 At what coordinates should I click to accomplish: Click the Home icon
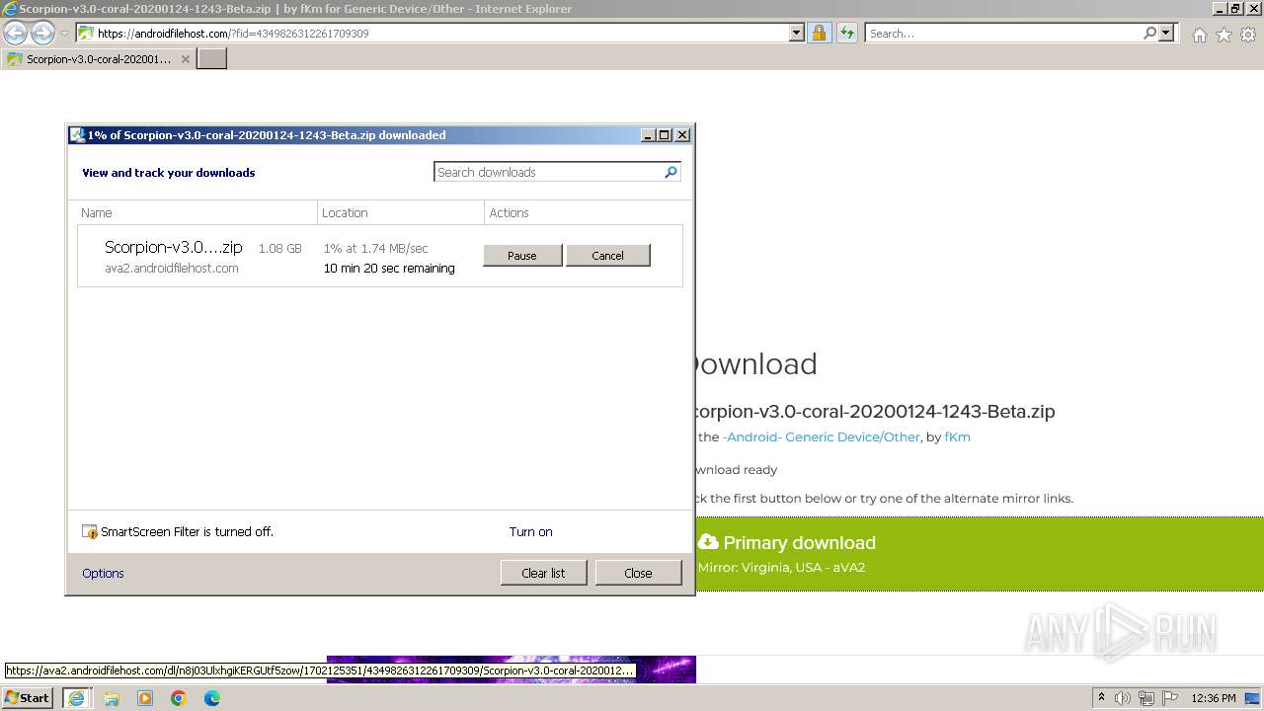(x=1199, y=35)
